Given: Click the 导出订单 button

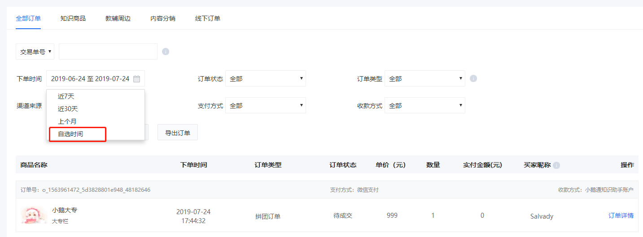Looking at the screenshot, I should click(x=178, y=132).
